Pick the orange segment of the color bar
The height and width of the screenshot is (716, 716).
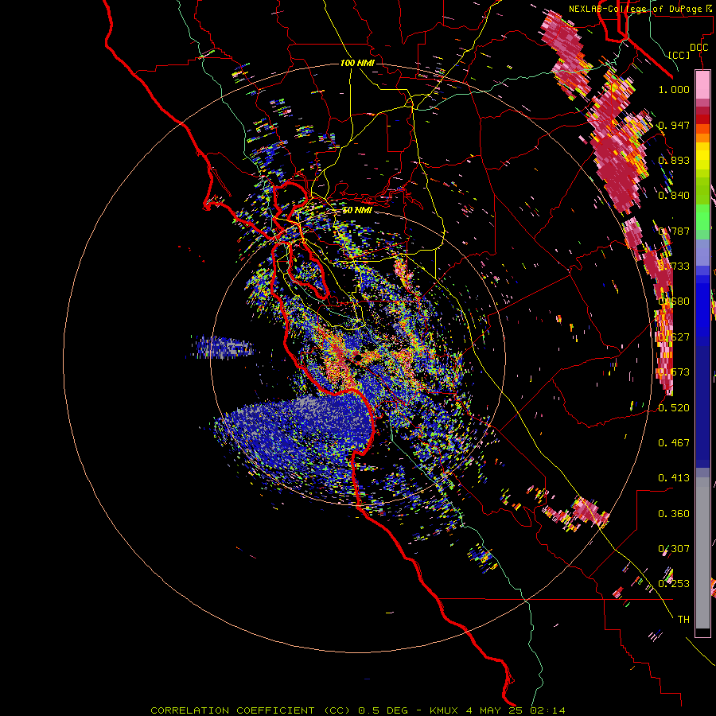(702, 138)
